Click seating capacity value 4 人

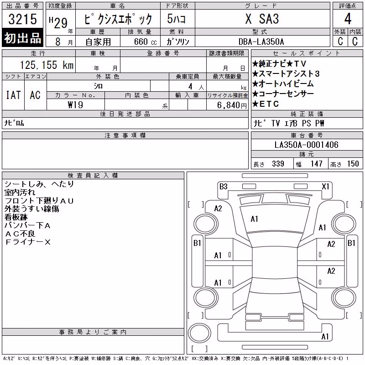click(x=196, y=87)
